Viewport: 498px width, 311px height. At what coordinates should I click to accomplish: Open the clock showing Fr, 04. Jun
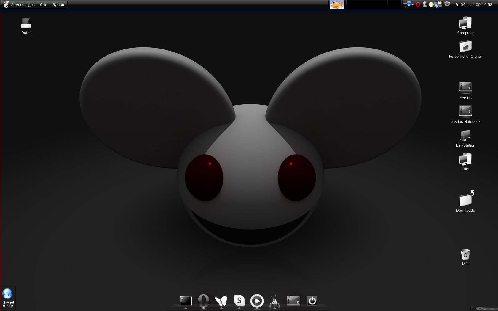(474, 4)
